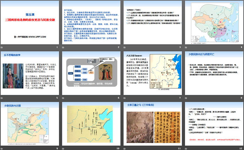Image resolution: width=244 pixels, height=150 pixels.
Task: Select slide 12 with 关于士族的材料 text
Action: (214, 124)
